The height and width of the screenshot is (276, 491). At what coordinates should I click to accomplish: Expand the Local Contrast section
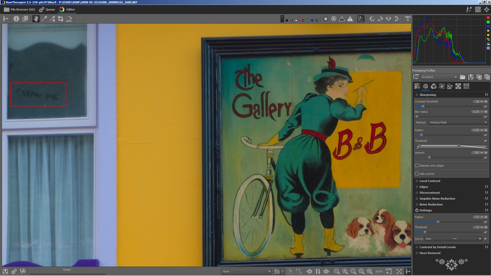430,181
